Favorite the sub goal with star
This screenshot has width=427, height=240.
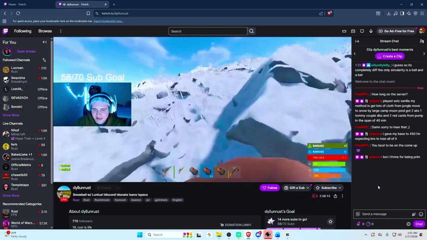[x=330, y=221]
